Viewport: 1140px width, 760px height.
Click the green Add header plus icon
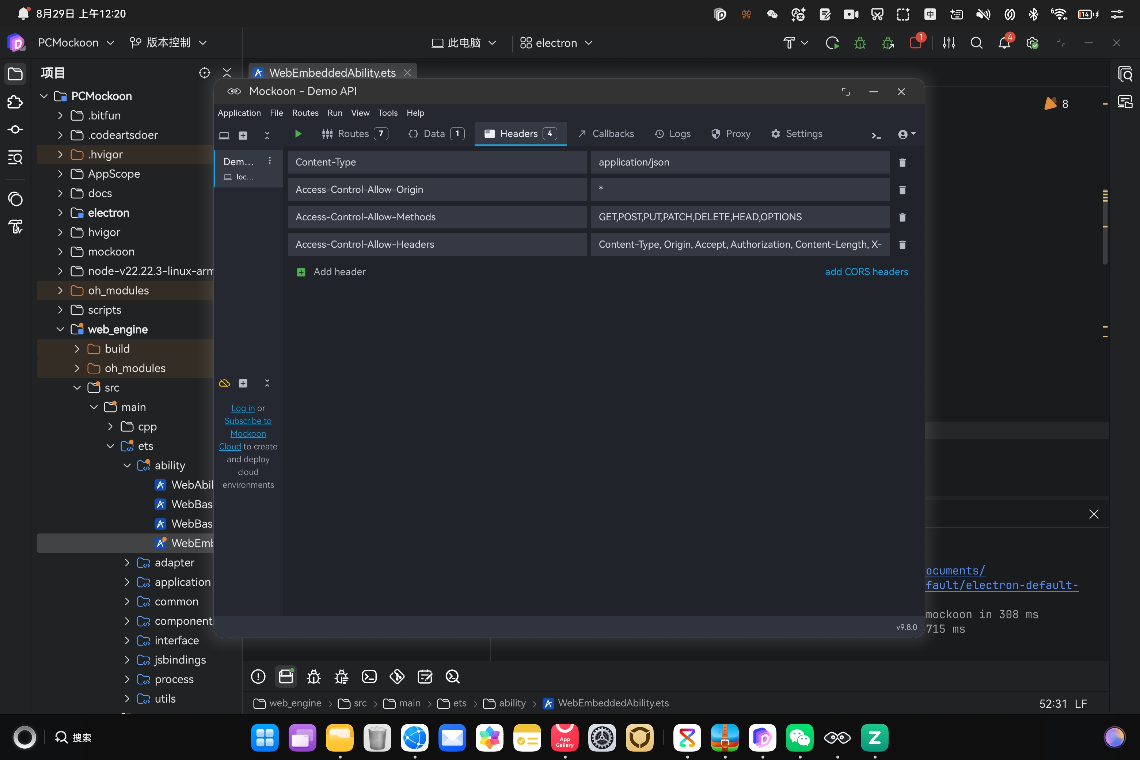301,272
